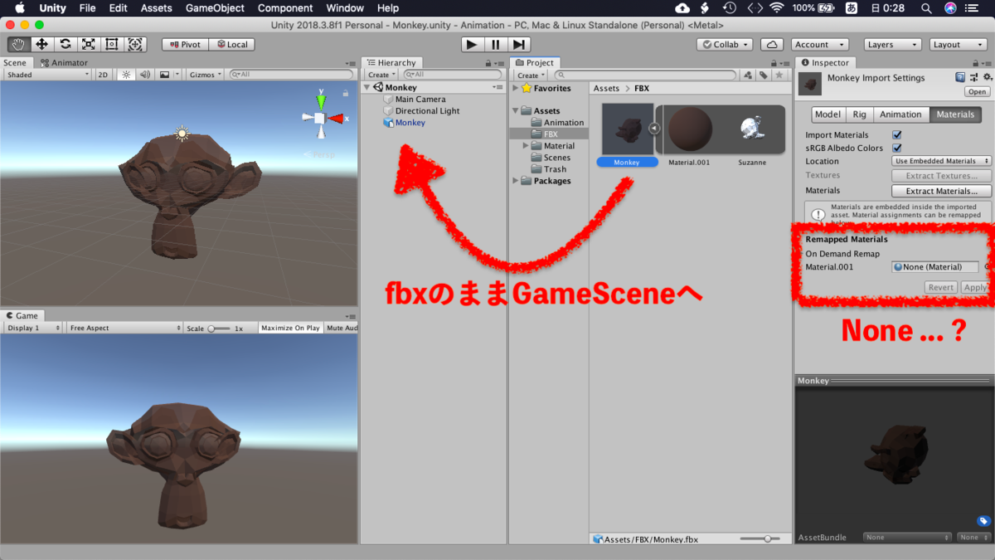
Task: Toggle scene effects image icon
Action: point(164,75)
